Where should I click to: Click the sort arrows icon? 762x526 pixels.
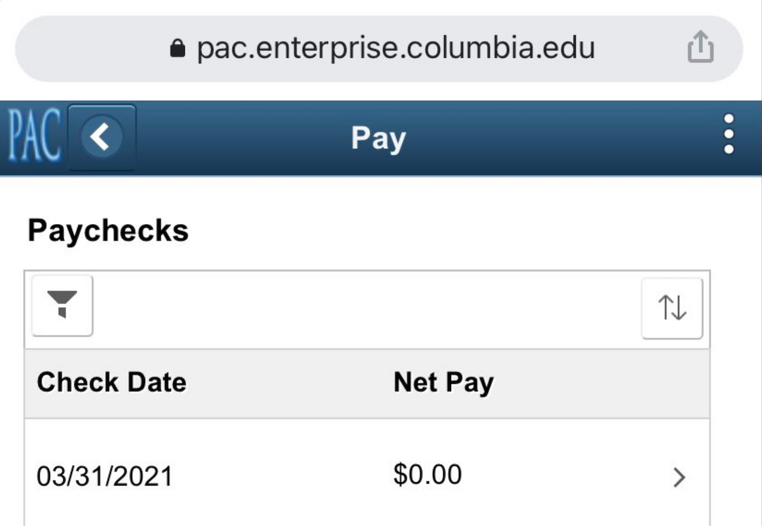click(672, 308)
